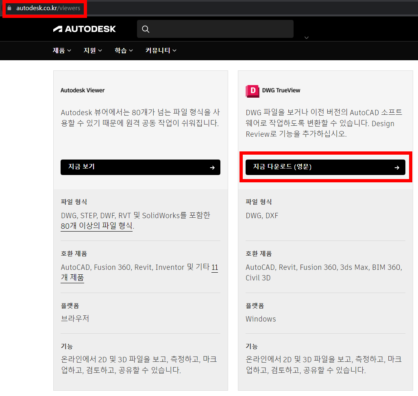Click the lock icon in the address bar
Image resolution: width=418 pixels, height=396 pixels.
tap(9, 8)
